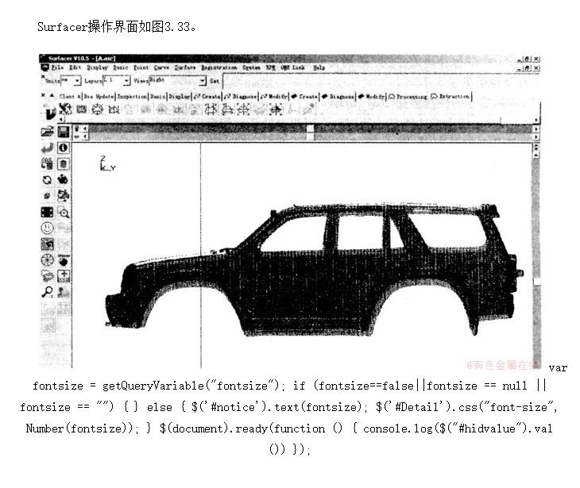The height and width of the screenshot is (488, 580).
Task: Click the refresh circular arrows icon
Action: [x=47, y=180]
